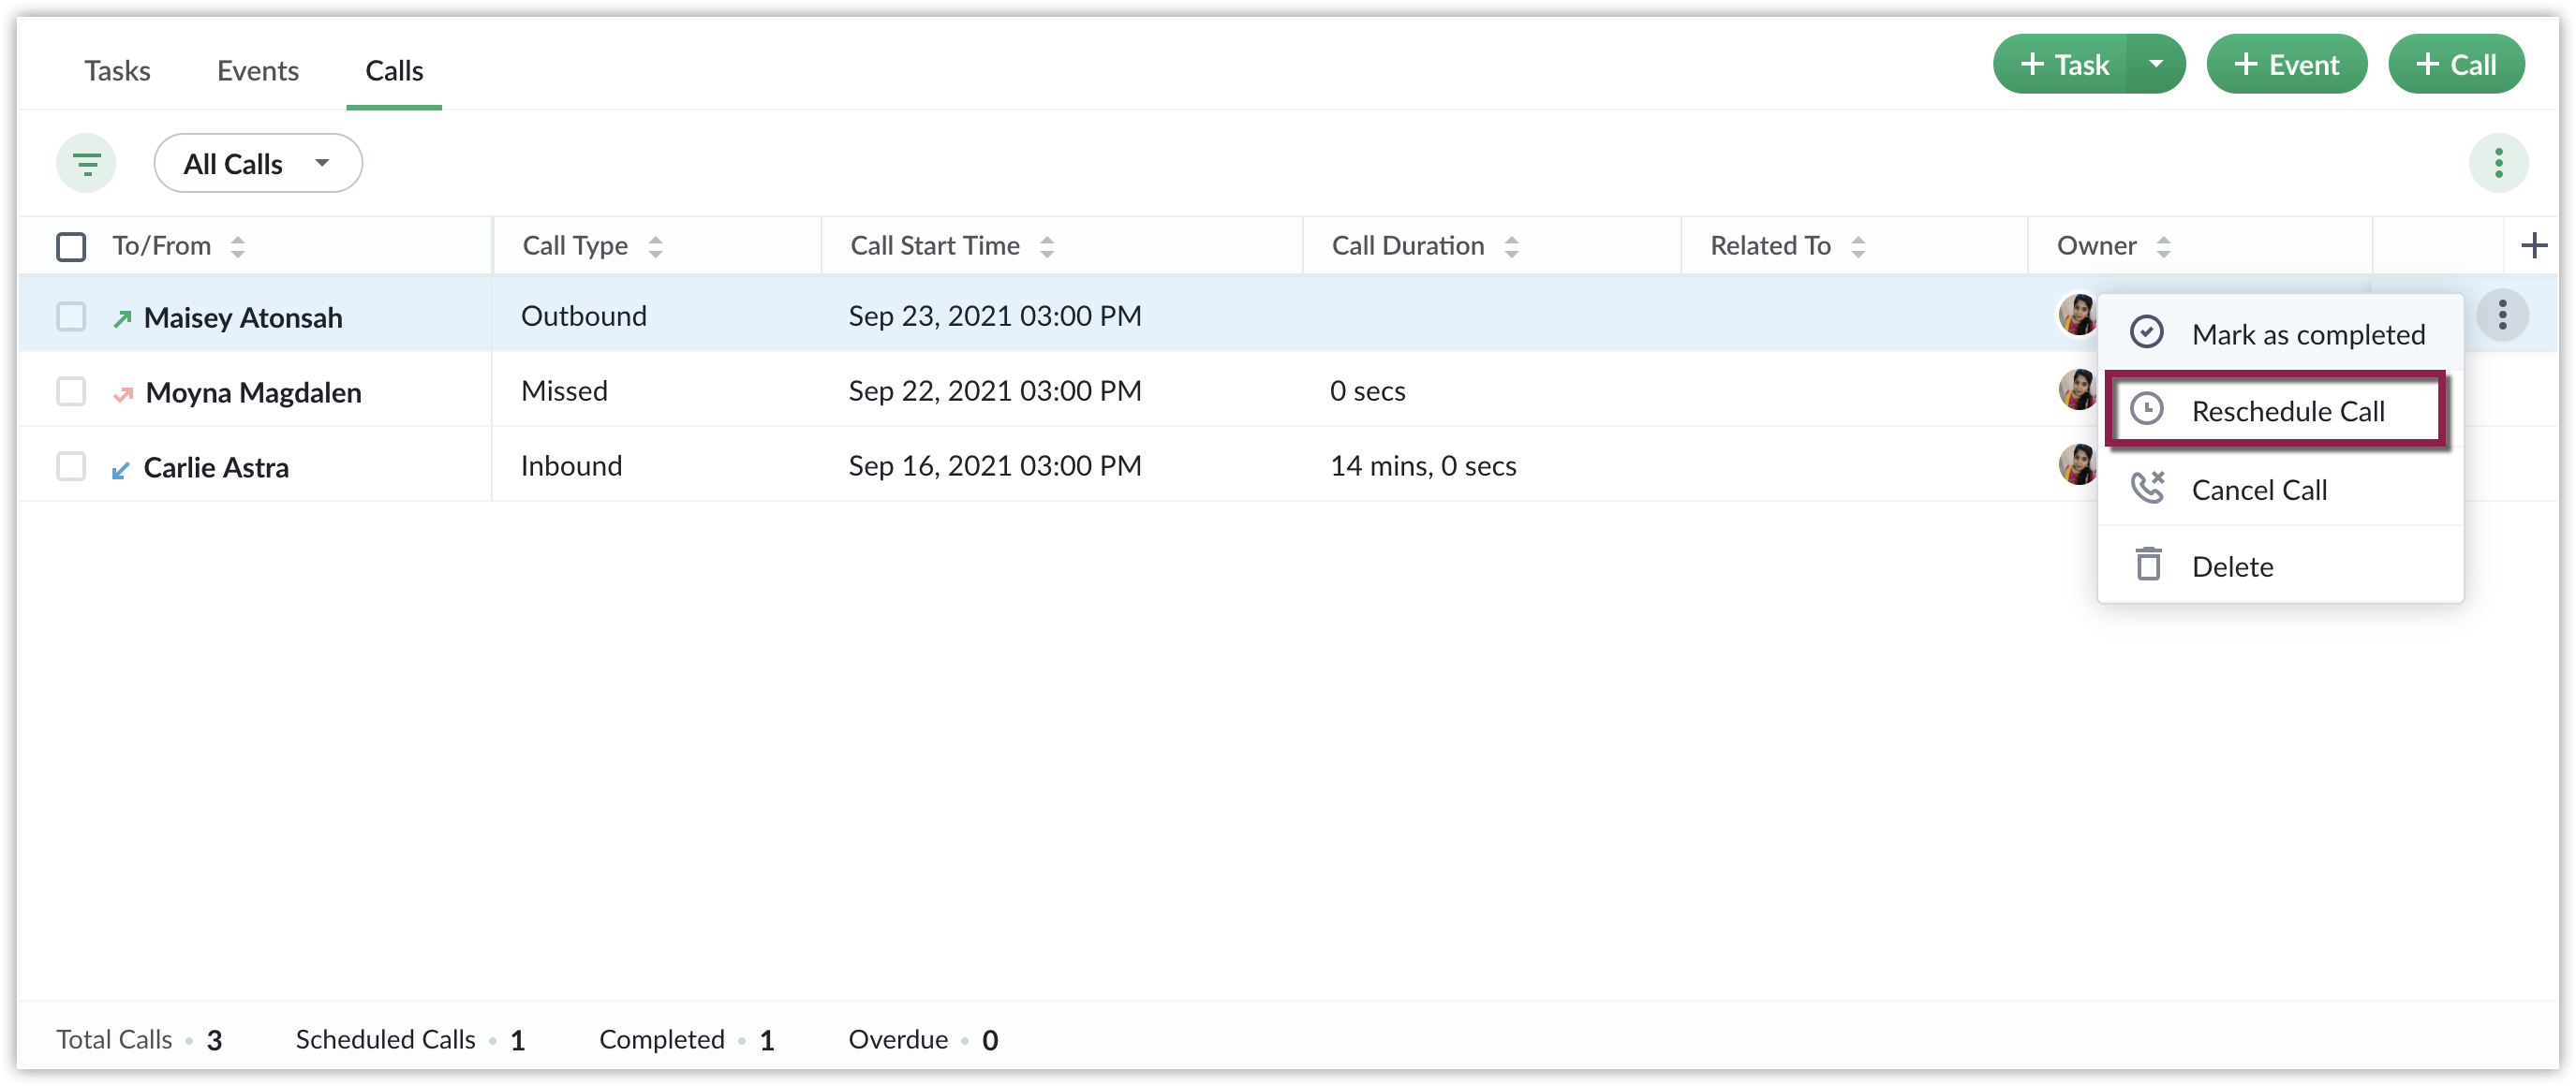Click the trash icon of Delete
Screen dimensions: 2576x1086
(x=2147, y=565)
